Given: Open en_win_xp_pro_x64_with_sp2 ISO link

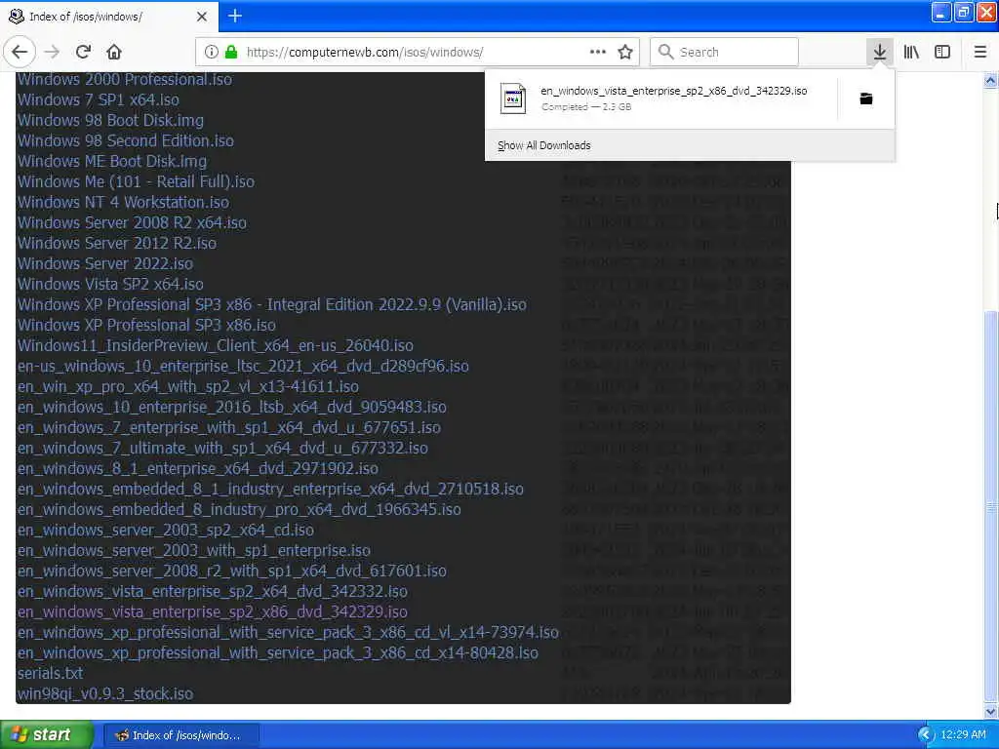Looking at the screenshot, I should click(x=188, y=386).
